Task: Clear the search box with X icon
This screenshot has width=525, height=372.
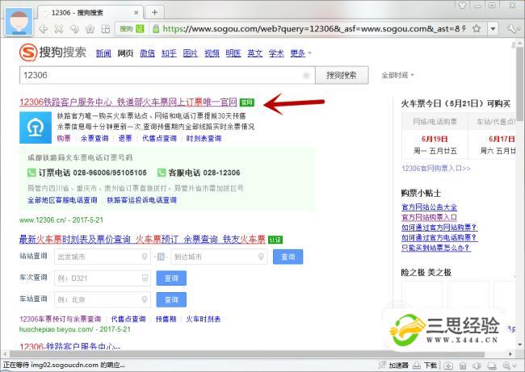Action: (306, 75)
